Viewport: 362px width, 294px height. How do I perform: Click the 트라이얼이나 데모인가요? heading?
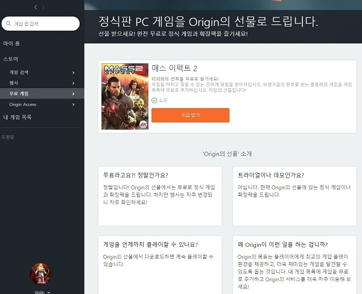271,175
